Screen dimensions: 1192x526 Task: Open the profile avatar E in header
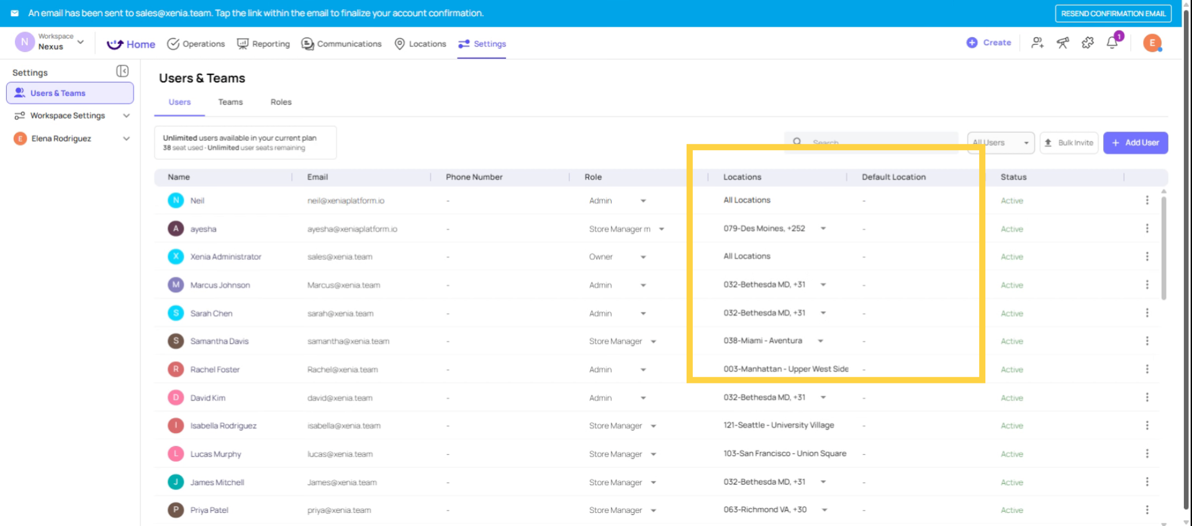tap(1152, 43)
